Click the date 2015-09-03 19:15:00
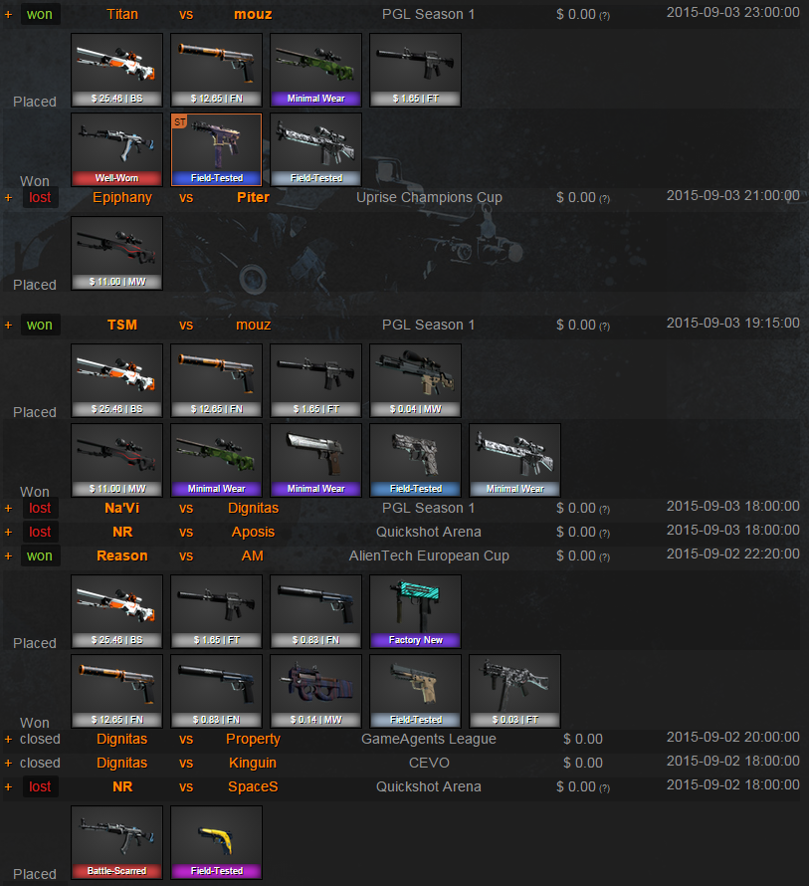This screenshot has width=809, height=886. [732, 324]
